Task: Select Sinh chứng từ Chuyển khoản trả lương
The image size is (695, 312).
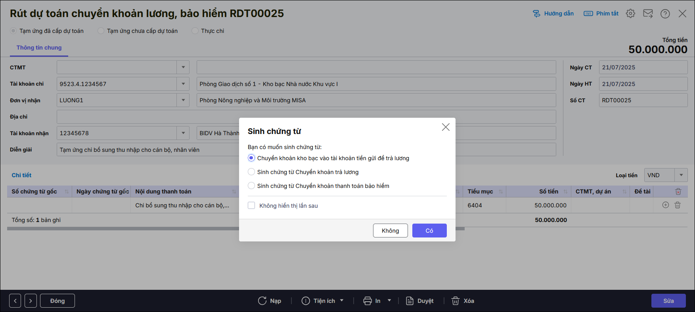Action: click(x=251, y=172)
